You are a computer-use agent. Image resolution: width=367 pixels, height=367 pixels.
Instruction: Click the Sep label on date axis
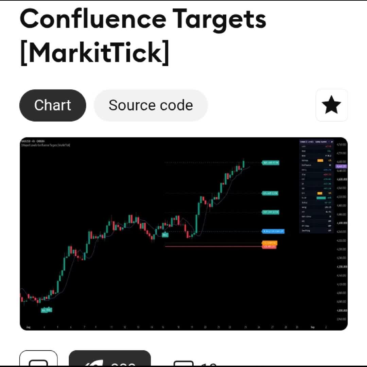[313, 327]
